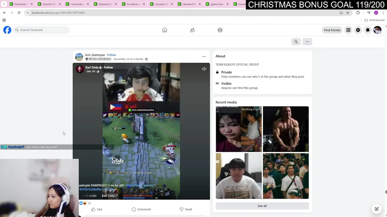Open the apps grid icon in bookmarks bar
Screen dimensions: 387x217
[4, 20]
